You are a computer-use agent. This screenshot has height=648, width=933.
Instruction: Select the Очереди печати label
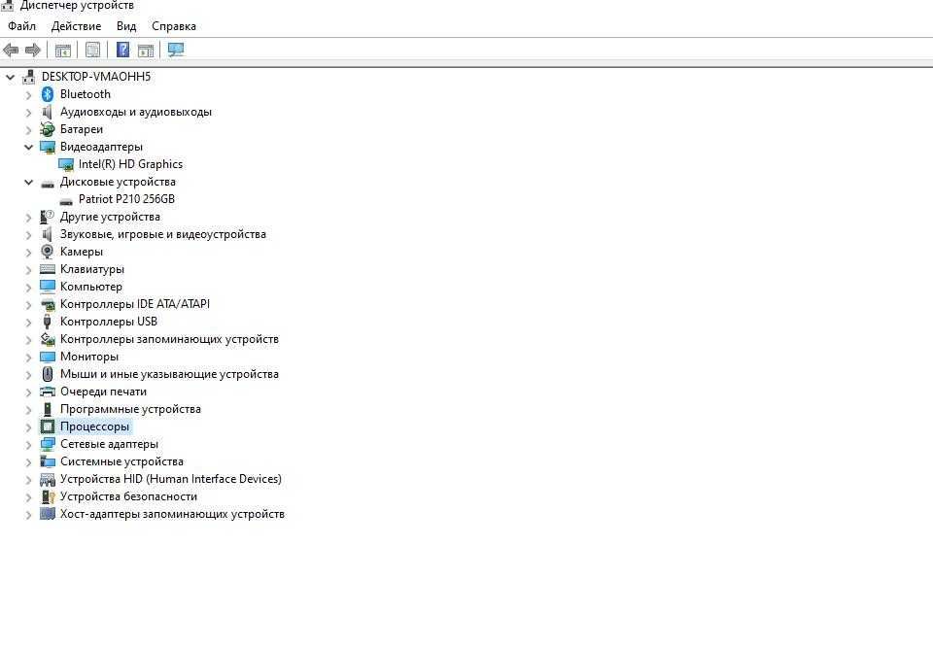point(104,392)
